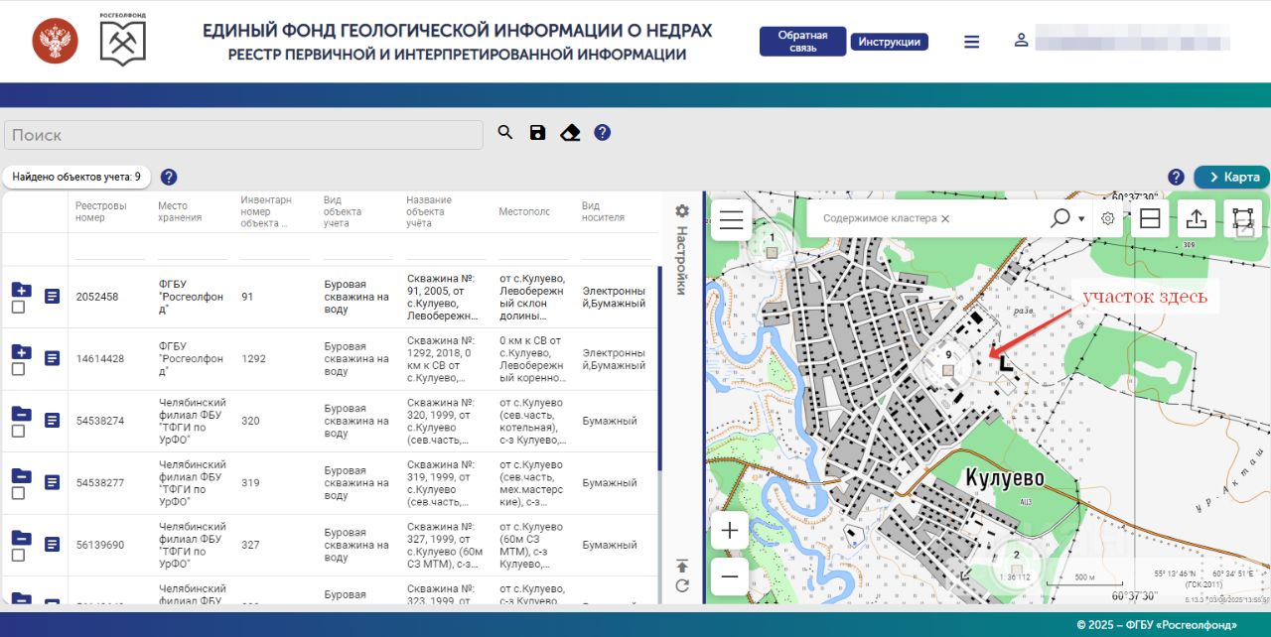Refresh the table with the reload icon
Screen dimensions: 1271x637
(682, 585)
